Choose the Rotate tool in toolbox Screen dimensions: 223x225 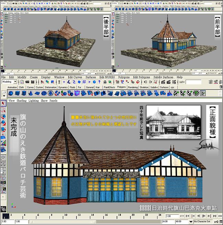(3, 123)
